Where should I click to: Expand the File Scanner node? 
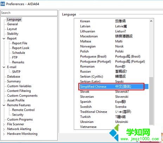tap(4, 124)
